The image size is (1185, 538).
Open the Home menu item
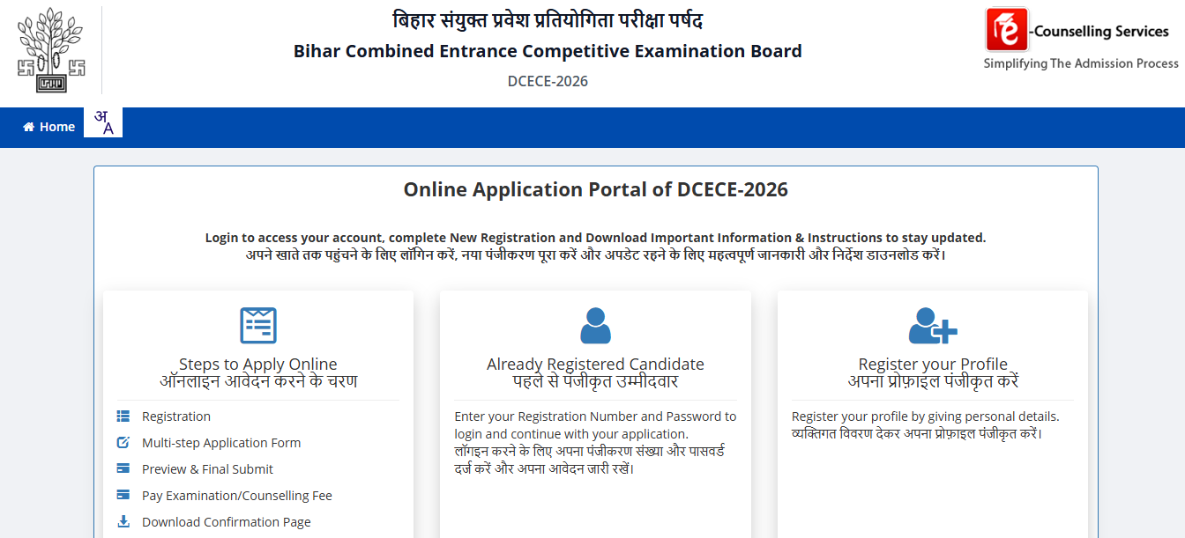(48, 127)
